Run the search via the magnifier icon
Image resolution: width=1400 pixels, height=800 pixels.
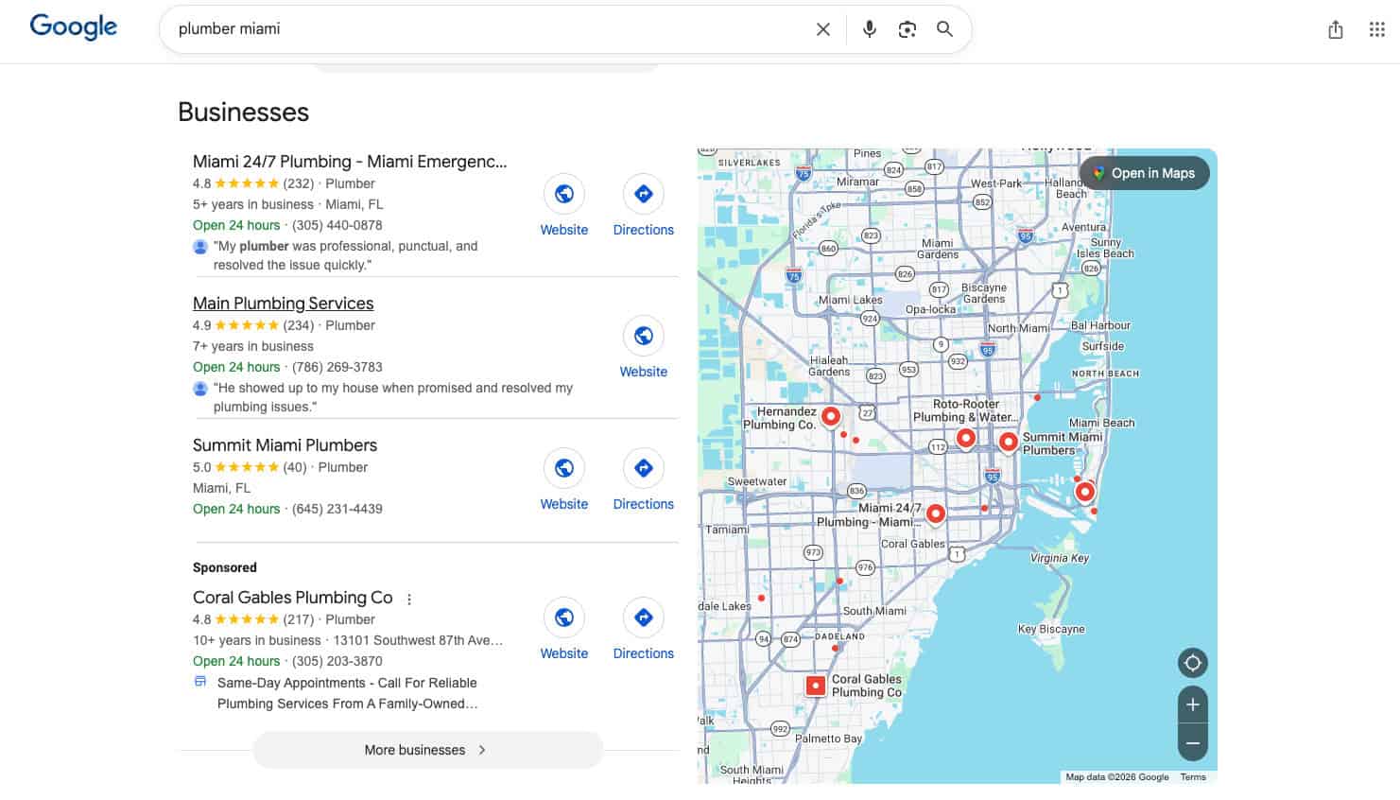click(944, 29)
